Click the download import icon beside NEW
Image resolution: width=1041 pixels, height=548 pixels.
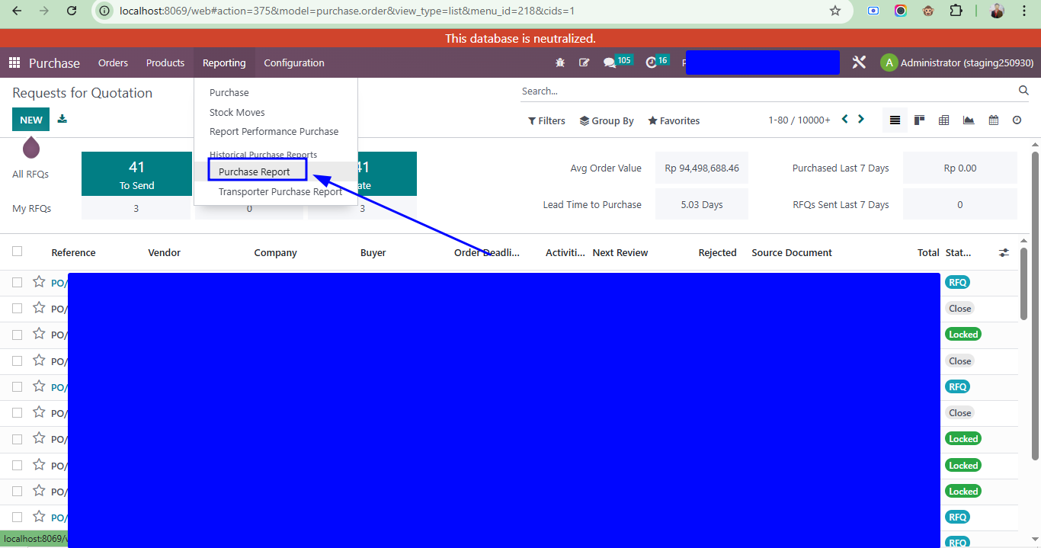point(62,119)
